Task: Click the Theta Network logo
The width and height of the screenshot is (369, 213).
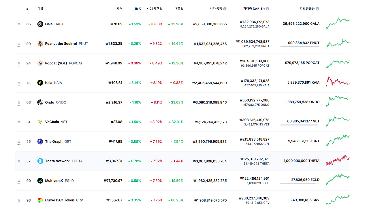Action: point(40,161)
